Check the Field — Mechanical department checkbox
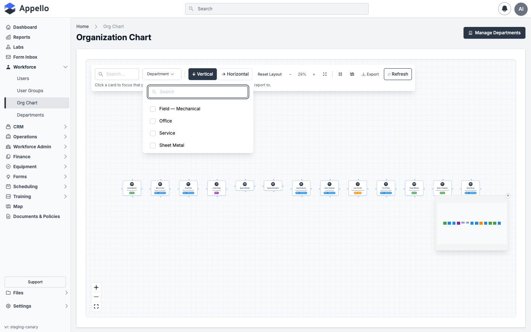Image resolution: width=531 pixels, height=332 pixels. pos(153,109)
